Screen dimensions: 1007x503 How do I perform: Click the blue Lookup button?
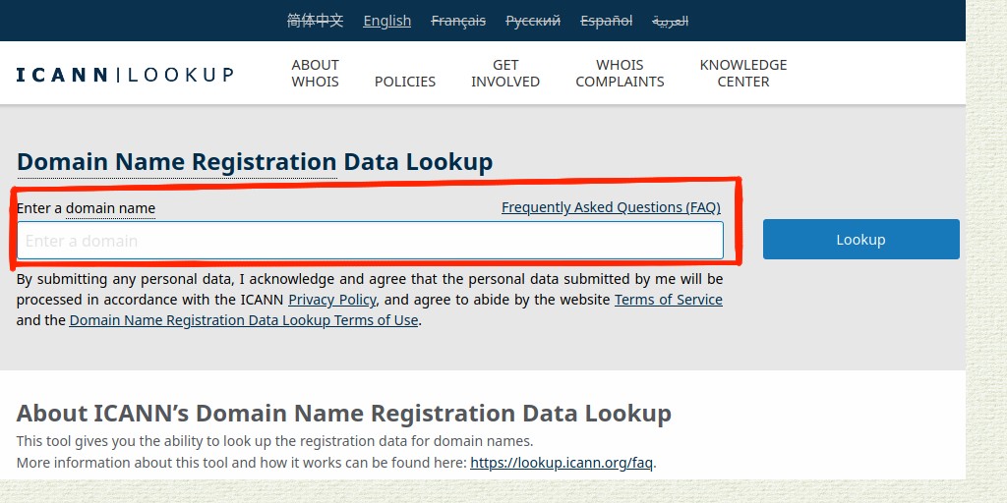point(861,240)
